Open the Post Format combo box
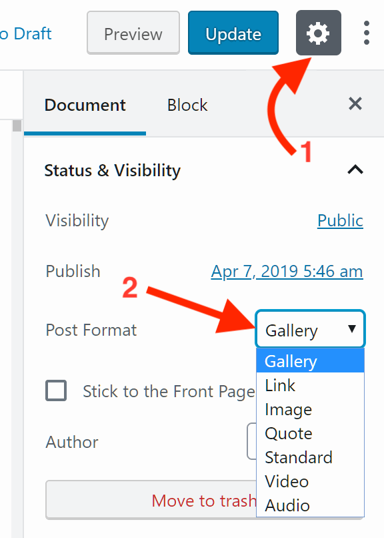The width and height of the screenshot is (384, 538). [310, 329]
